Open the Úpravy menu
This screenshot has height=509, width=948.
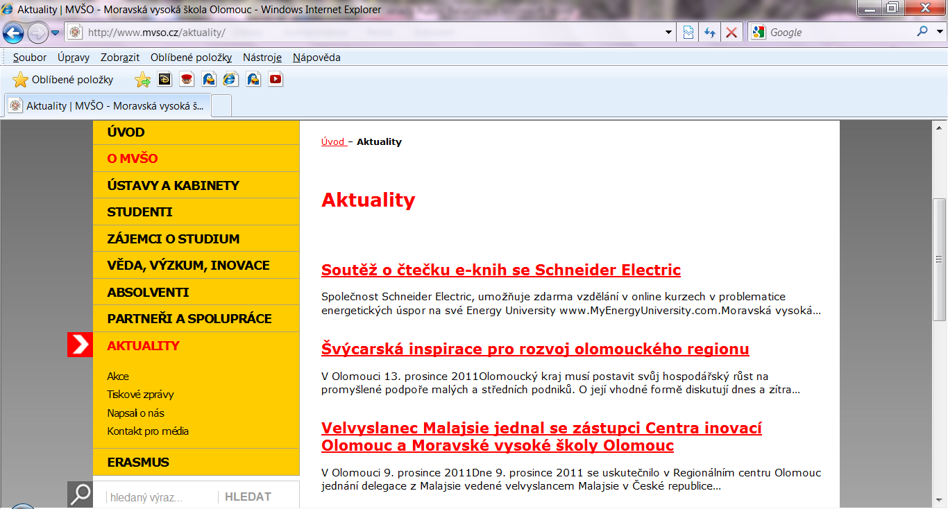click(x=74, y=58)
